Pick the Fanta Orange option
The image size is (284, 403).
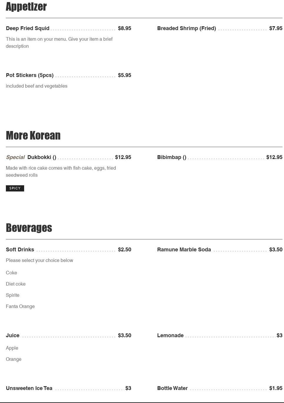point(20,307)
